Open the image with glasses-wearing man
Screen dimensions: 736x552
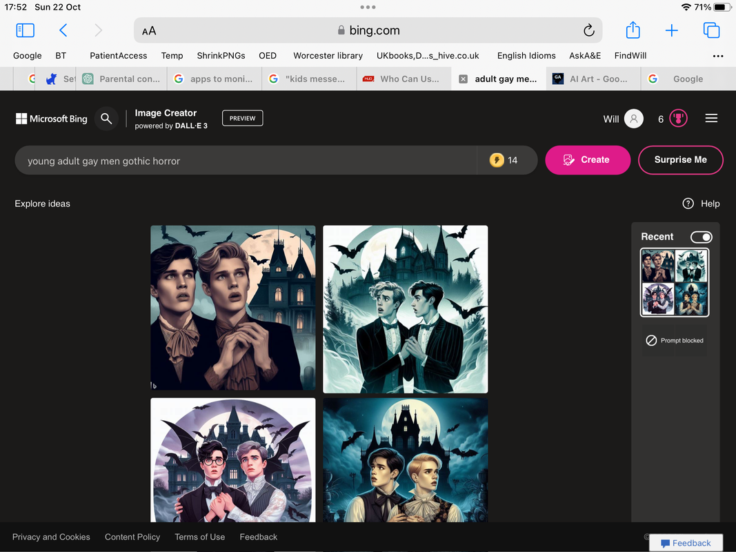pos(233,460)
